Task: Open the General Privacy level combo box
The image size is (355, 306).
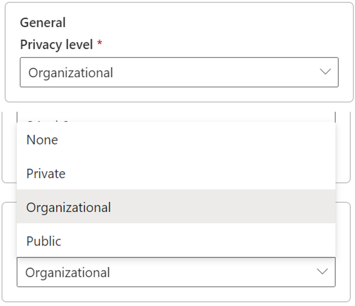Action: 179,72
